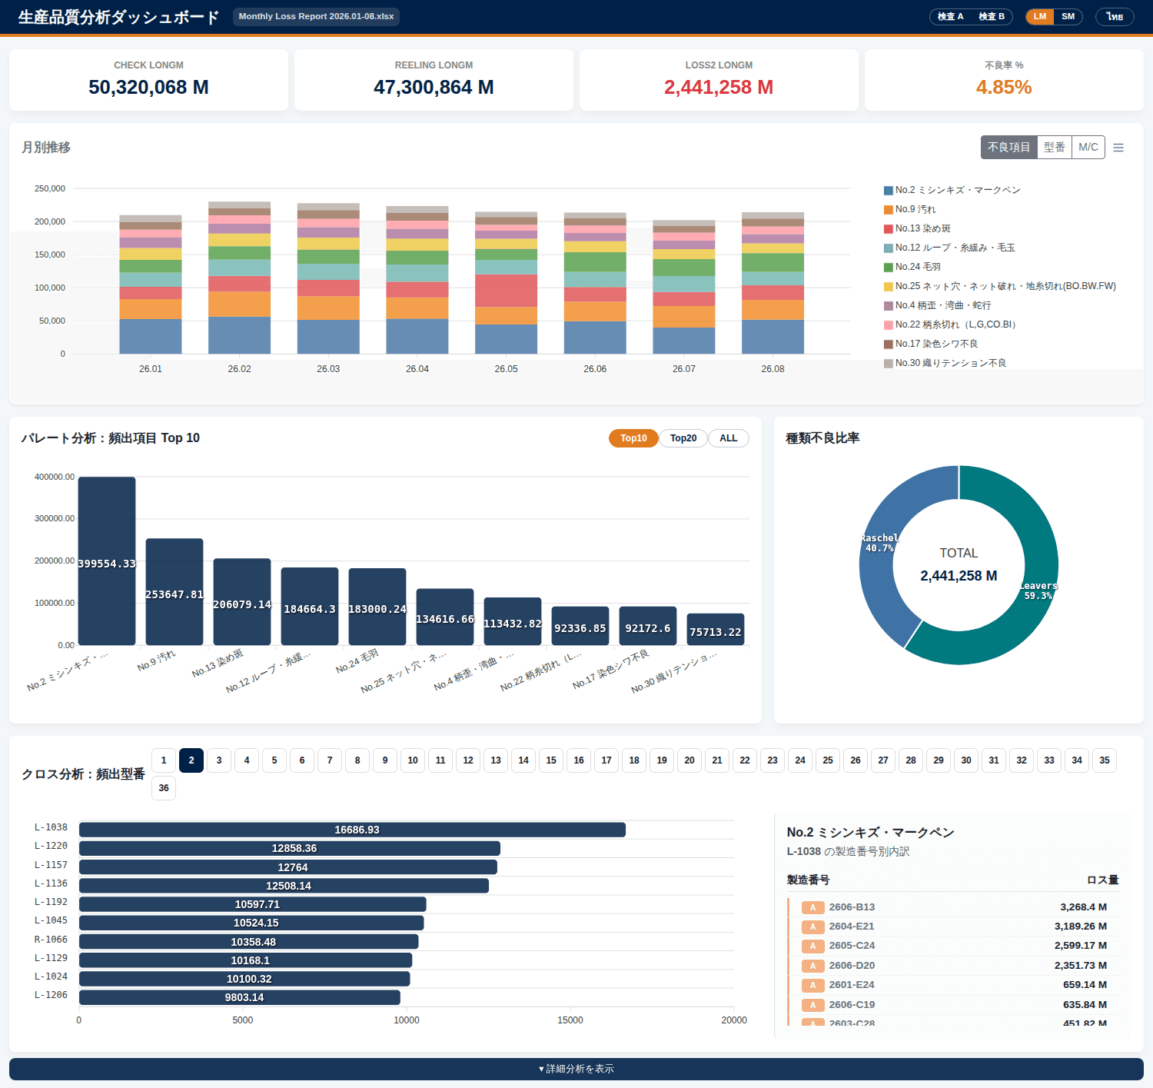Click the L-1038 bar in cross analysis

click(352, 830)
